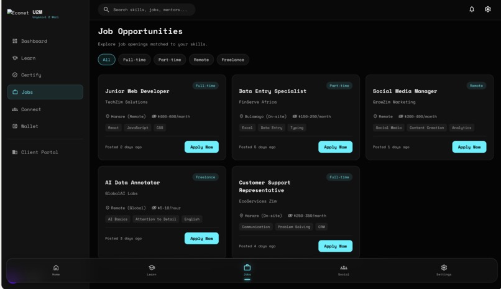Click FinServe Africa company name

tap(257, 102)
